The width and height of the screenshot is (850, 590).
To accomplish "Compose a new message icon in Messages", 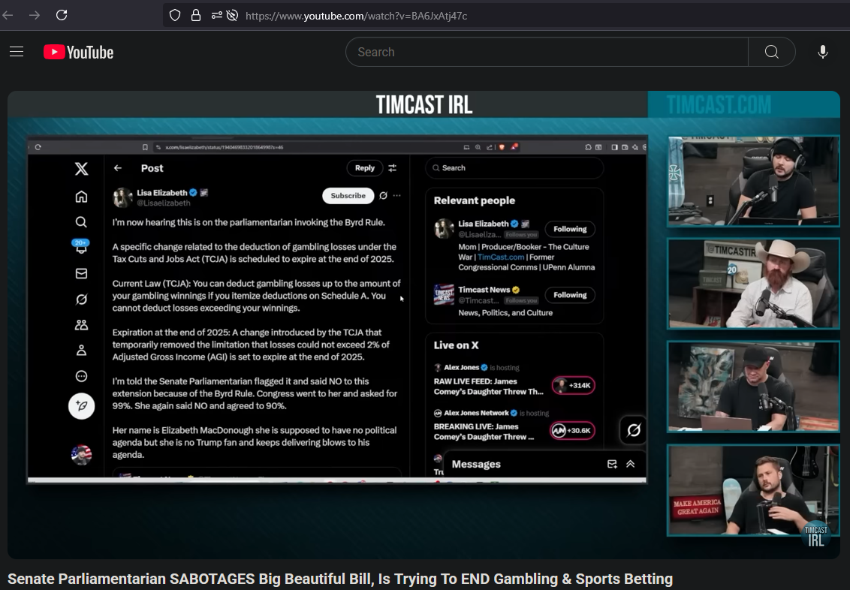I will [612, 464].
